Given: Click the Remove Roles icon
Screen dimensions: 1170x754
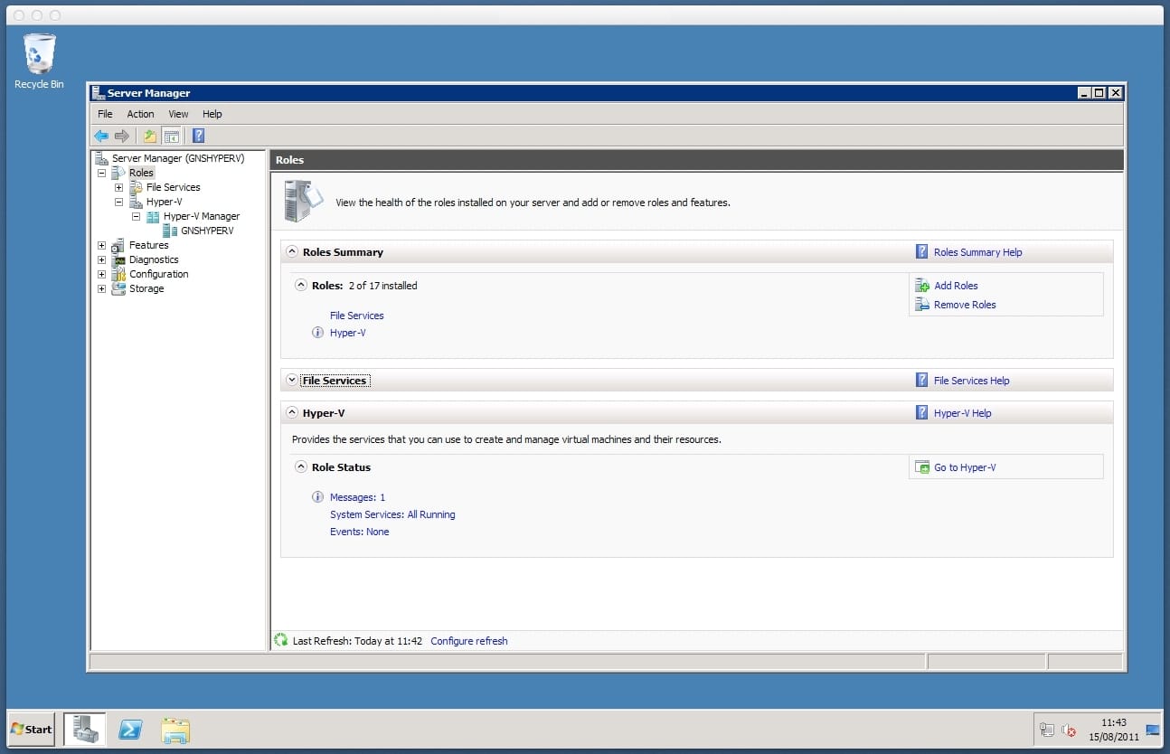Looking at the screenshot, I should 922,305.
